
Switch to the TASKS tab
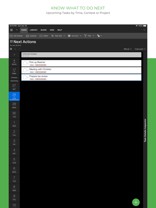[24, 30]
